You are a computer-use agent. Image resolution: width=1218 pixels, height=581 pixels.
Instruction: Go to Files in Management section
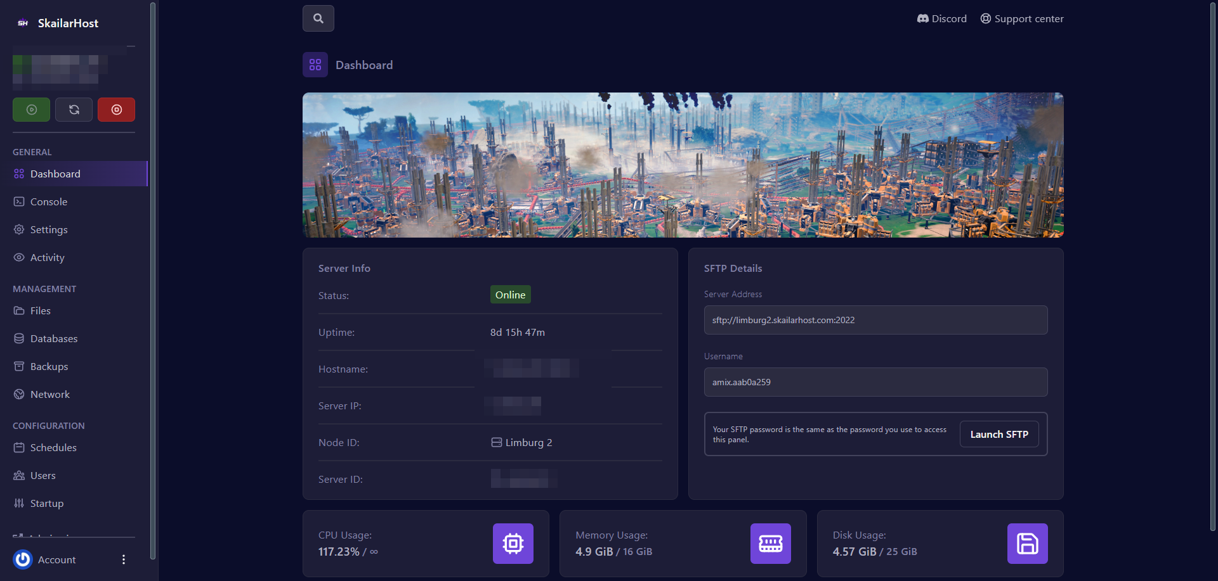[40, 310]
